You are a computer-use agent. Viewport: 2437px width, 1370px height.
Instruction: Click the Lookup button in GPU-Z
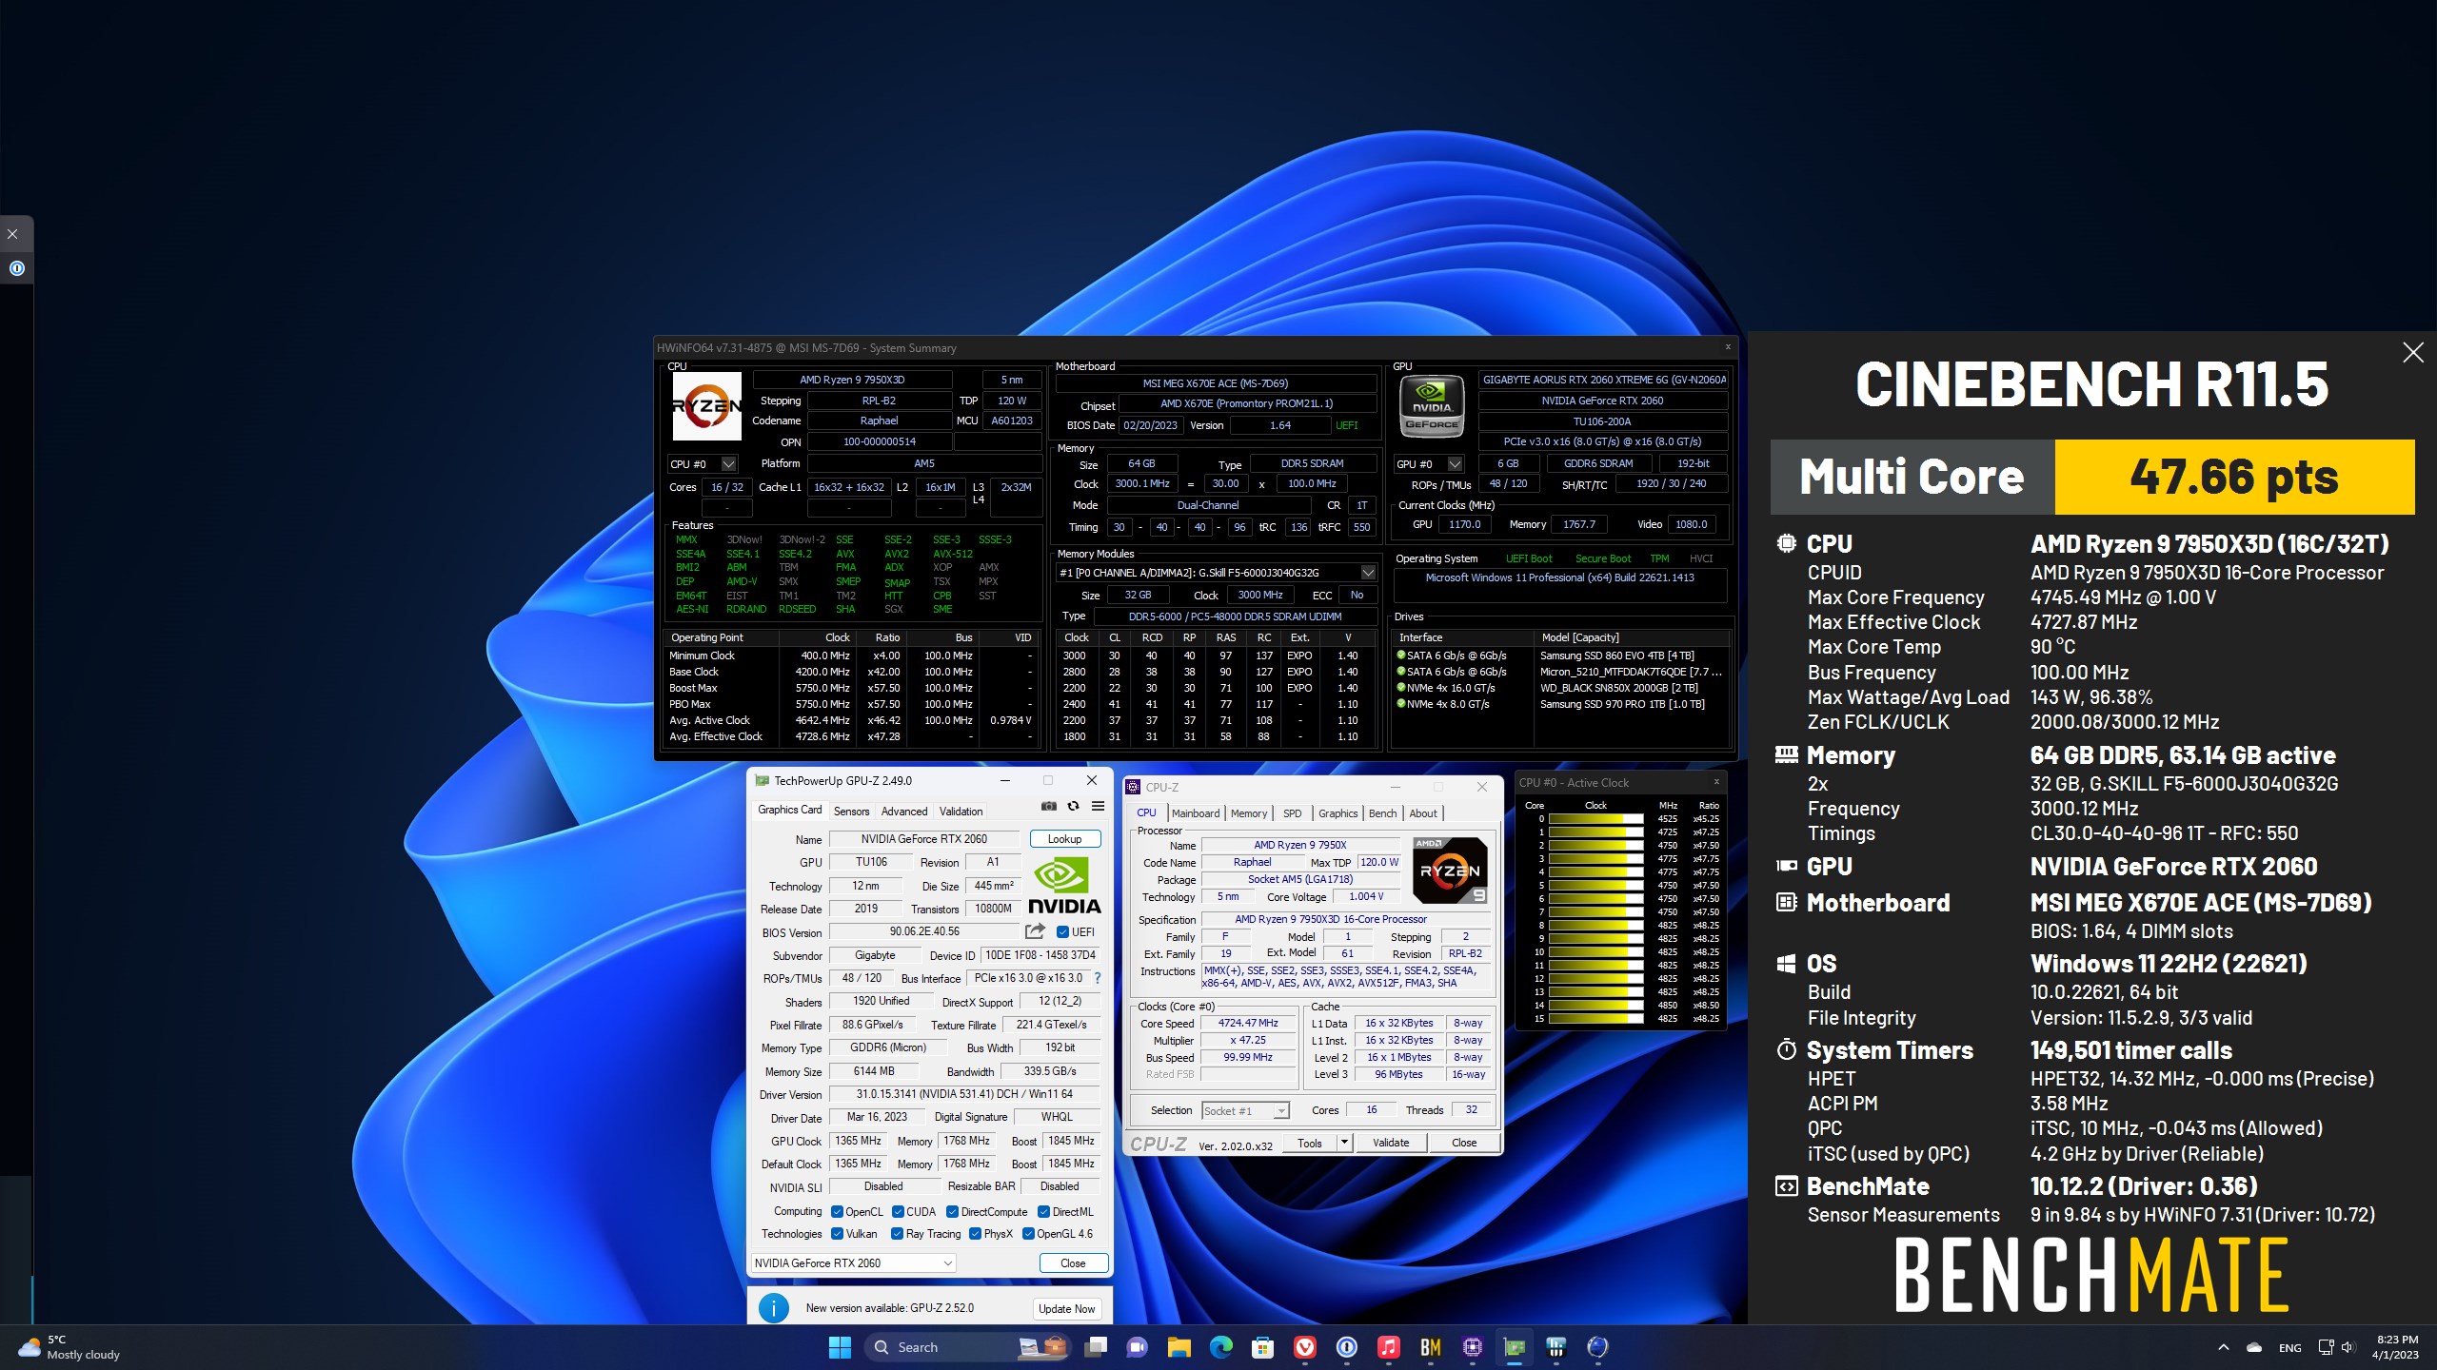[1064, 839]
